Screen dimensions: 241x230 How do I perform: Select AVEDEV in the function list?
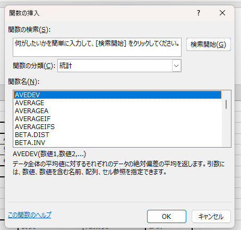pyautogui.click(x=118, y=95)
